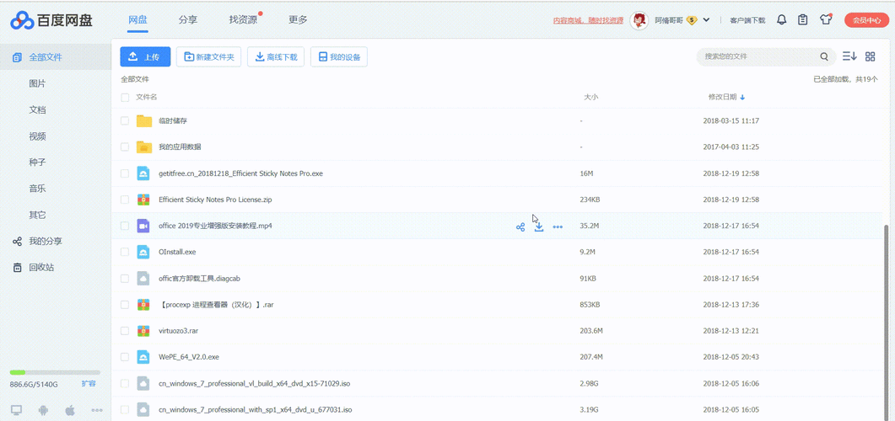Screen dimensions: 895x421
Task: Click the 上传 upload button
Action: coord(145,57)
